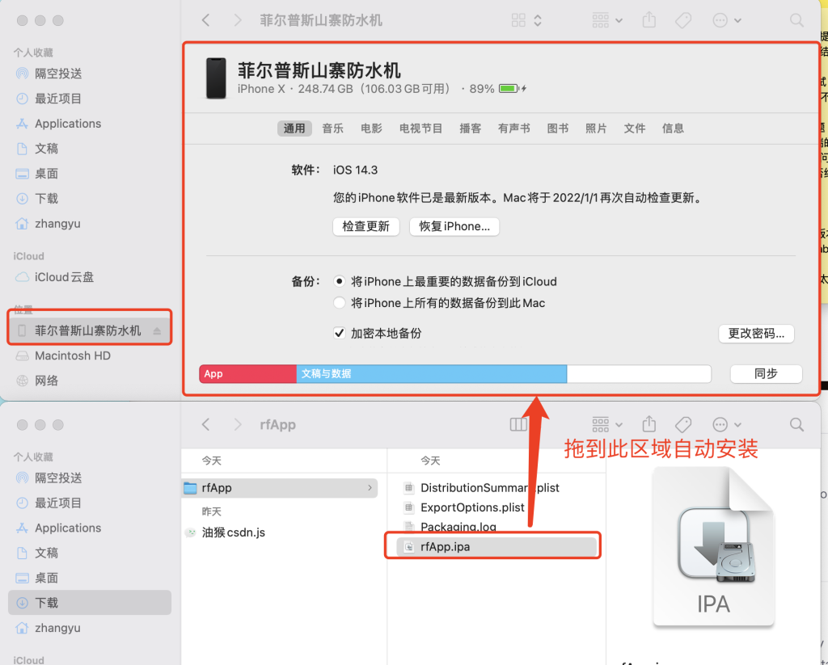Click the share icon in the top Finder toolbar

click(648, 20)
